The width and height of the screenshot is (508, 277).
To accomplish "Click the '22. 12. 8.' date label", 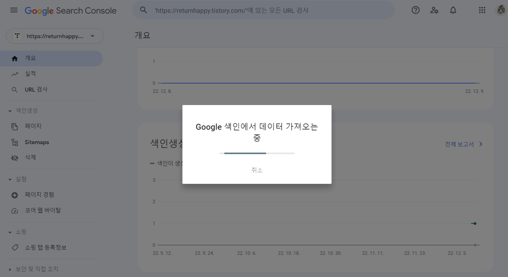I will tap(162, 91).
